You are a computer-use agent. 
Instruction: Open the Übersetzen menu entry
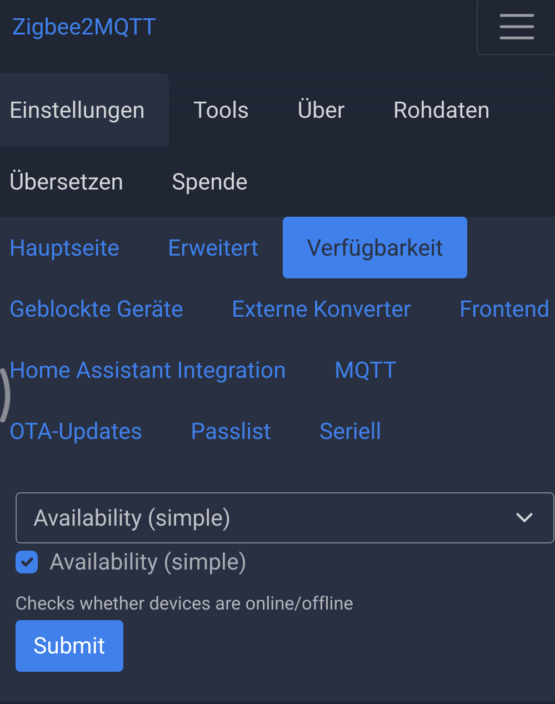66,182
